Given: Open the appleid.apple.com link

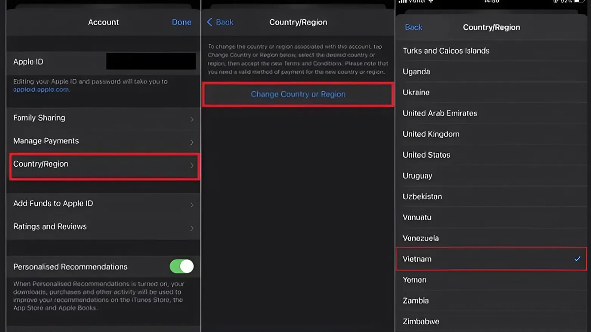Looking at the screenshot, I should coord(41,90).
